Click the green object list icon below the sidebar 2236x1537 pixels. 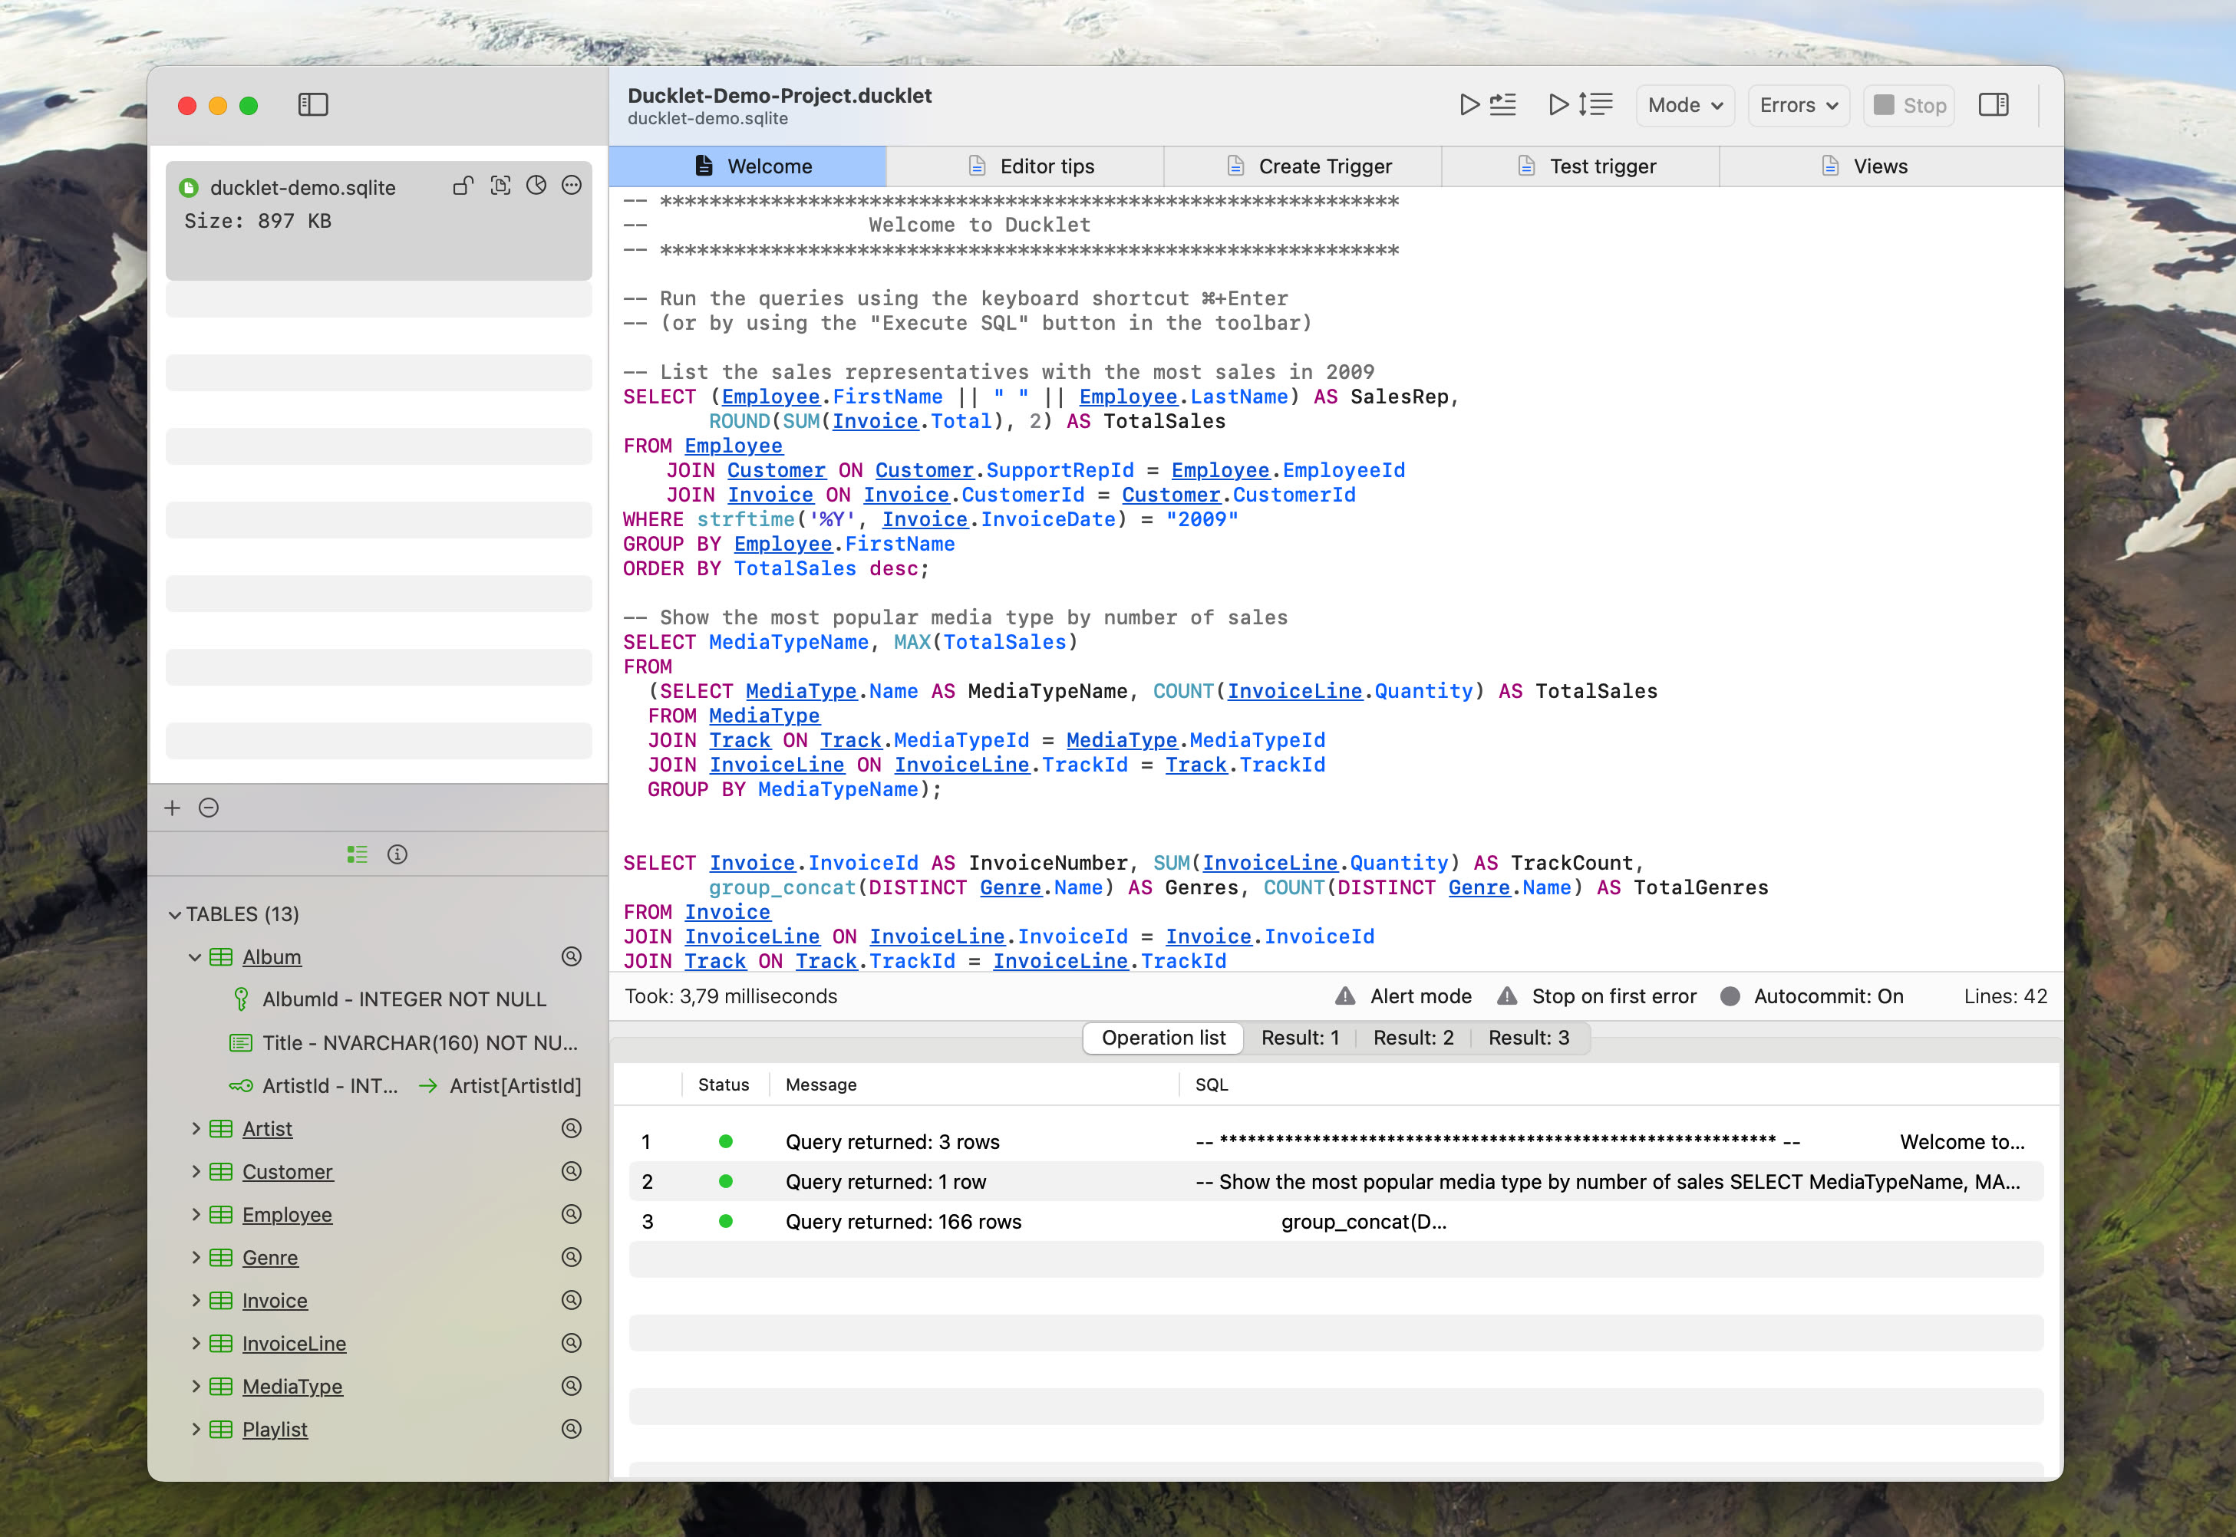[358, 853]
